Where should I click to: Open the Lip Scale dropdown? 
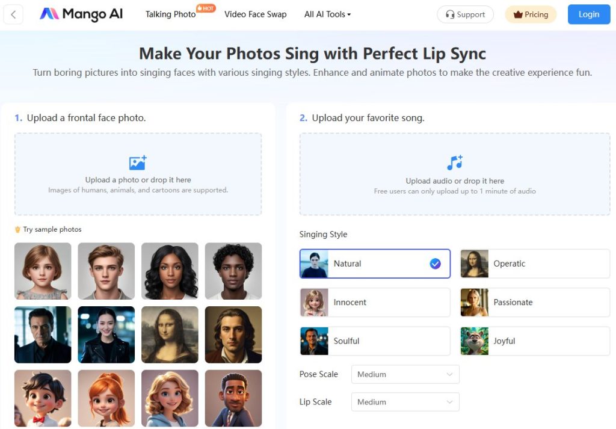click(x=405, y=402)
